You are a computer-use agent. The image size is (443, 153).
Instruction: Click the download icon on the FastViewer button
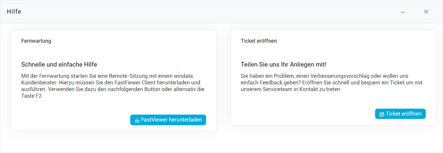pyautogui.click(x=137, y=120)
